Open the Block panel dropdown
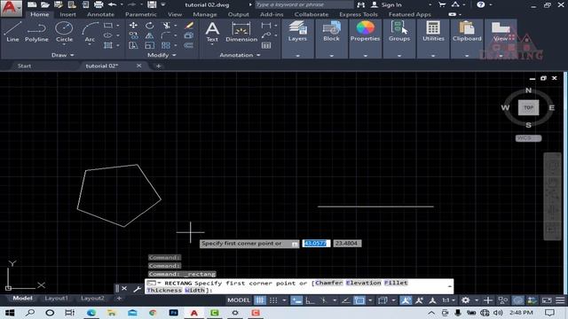 tap(331, 56)
